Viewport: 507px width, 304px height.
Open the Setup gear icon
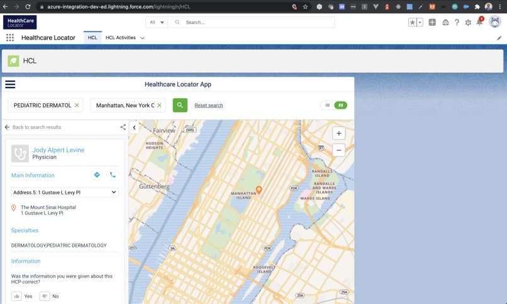point(468,22)
